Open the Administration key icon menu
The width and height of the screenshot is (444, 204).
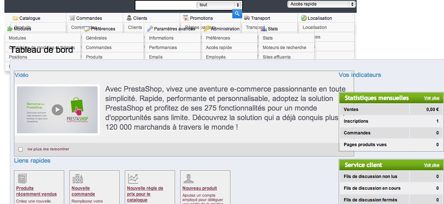[x=207, y=29]
